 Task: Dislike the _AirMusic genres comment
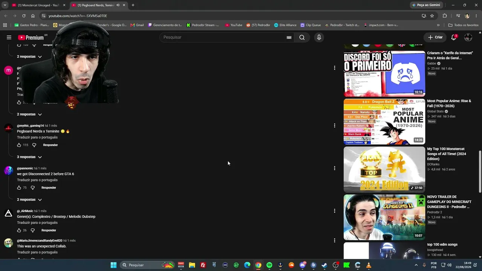[33, 230]
